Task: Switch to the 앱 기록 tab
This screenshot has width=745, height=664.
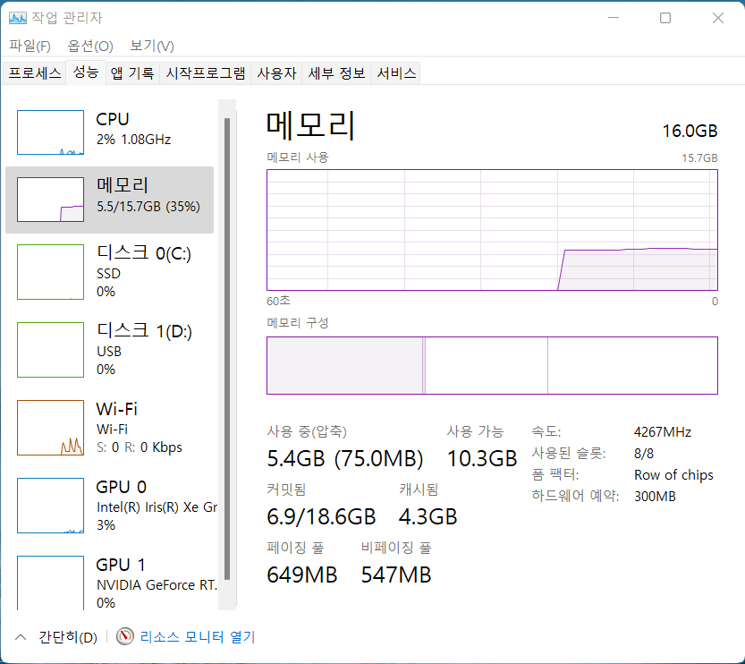Action: point(132,73)
